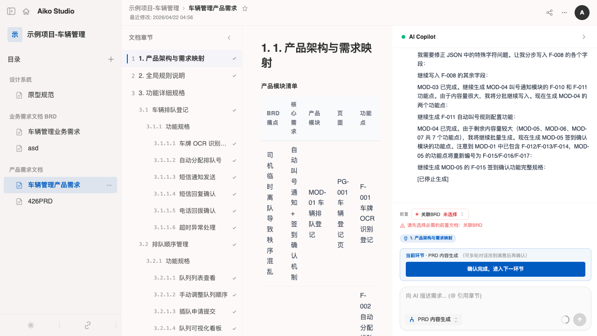Select 车辆管理产品需求 in sidebar
This screenshot has width=597, height=336.
tap(61, 185)
